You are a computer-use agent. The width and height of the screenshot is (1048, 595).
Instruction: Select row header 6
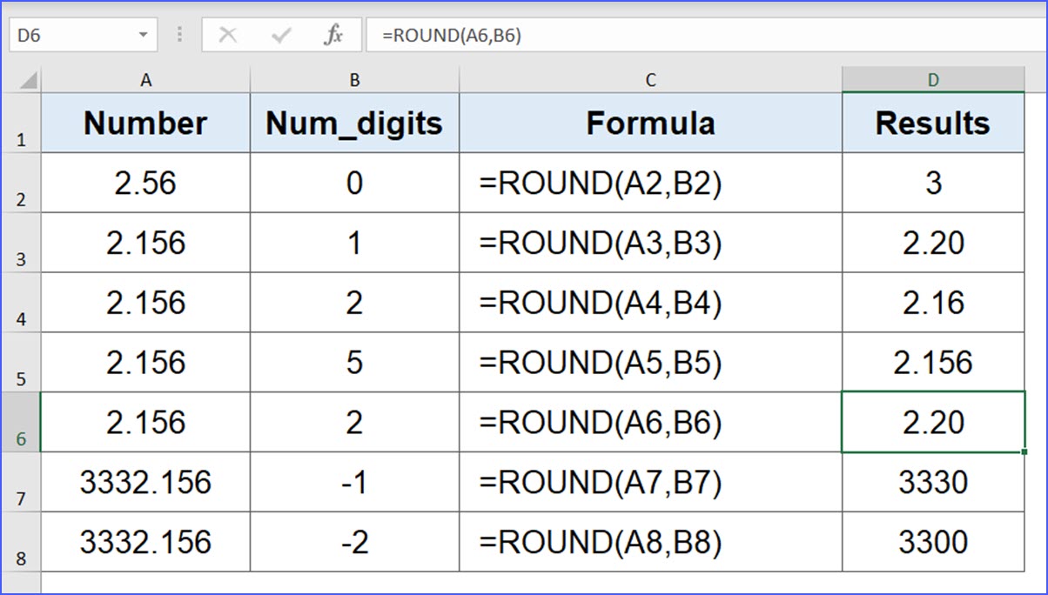21,422
